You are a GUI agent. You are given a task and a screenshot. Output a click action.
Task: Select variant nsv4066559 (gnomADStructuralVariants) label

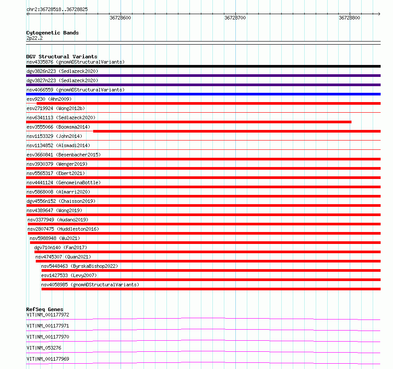pos(76,90)
